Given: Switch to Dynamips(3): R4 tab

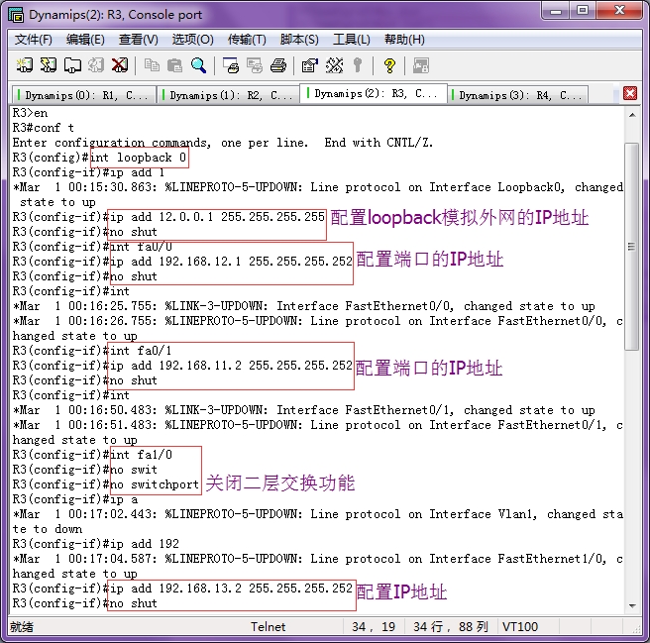Looking at the screenshot, I should pyautogui.click(x=518, y=95).
